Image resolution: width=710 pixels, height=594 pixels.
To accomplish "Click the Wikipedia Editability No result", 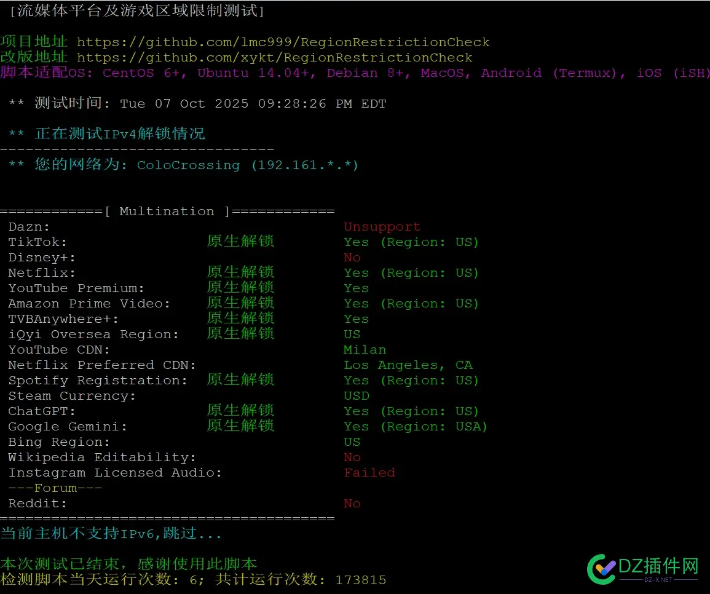I will (352, 457).
